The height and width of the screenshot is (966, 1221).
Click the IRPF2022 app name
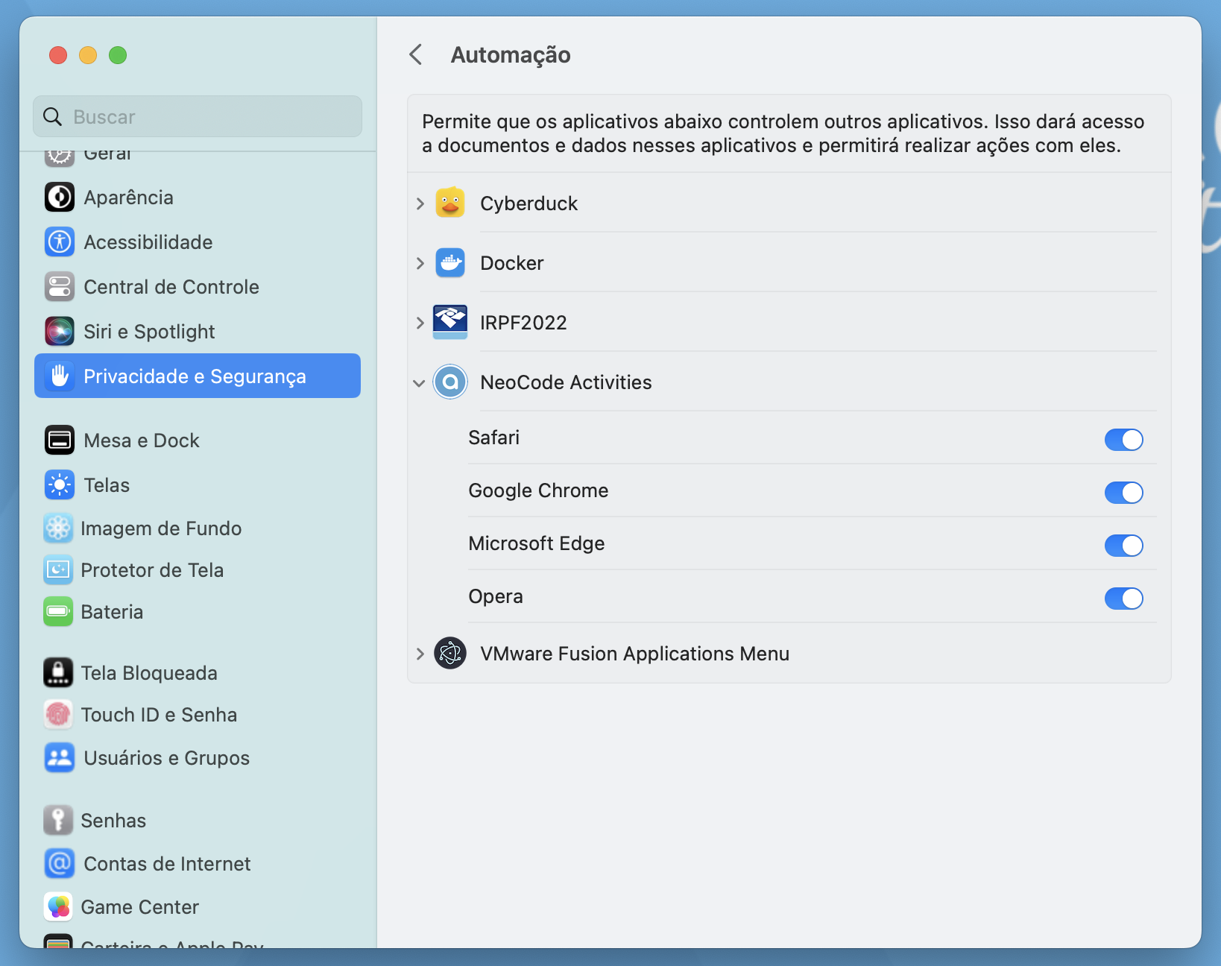(x=523, y=323)
